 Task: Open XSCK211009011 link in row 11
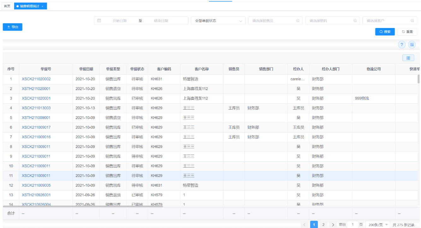coord(36,176)
